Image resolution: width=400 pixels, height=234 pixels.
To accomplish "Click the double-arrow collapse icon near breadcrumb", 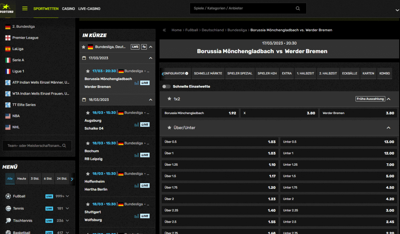I will (164, 30).
